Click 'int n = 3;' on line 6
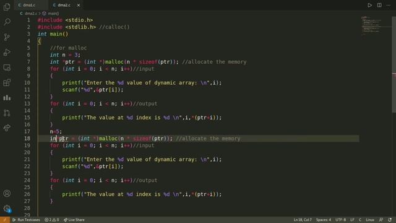This screenshot has height=223, width=396. 65,55
